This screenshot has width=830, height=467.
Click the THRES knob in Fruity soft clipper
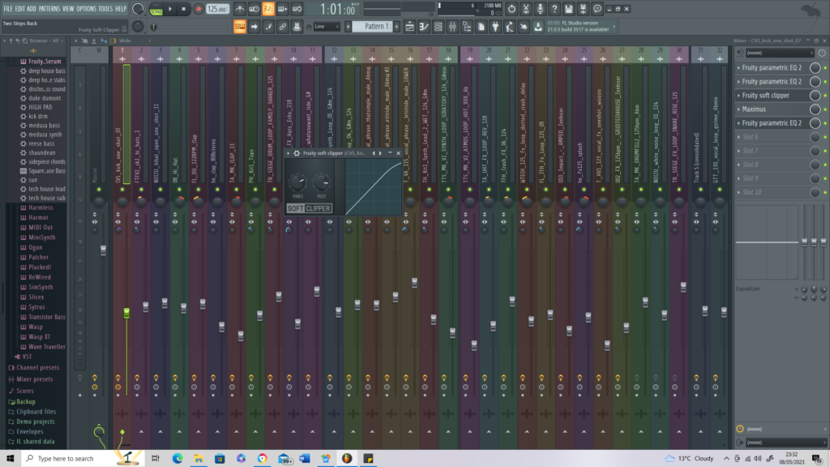(x=297, y=182)
